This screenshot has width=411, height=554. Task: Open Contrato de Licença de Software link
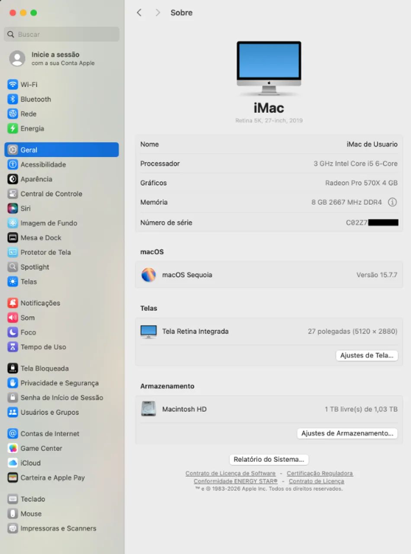[x=231, y=473]
